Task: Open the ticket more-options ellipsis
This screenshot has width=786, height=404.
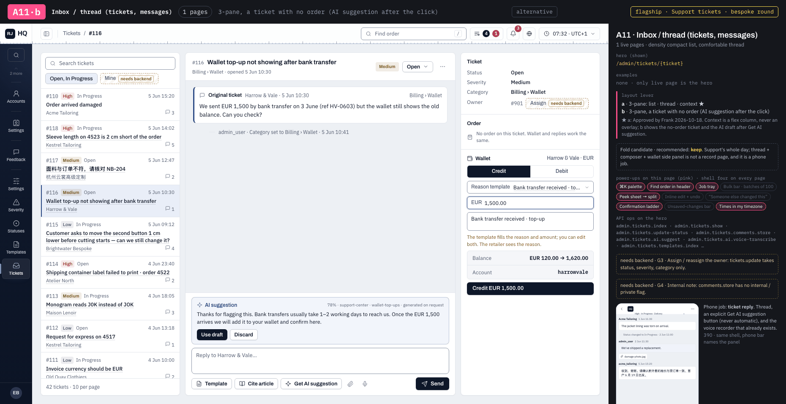Action: tap(442, 67)
